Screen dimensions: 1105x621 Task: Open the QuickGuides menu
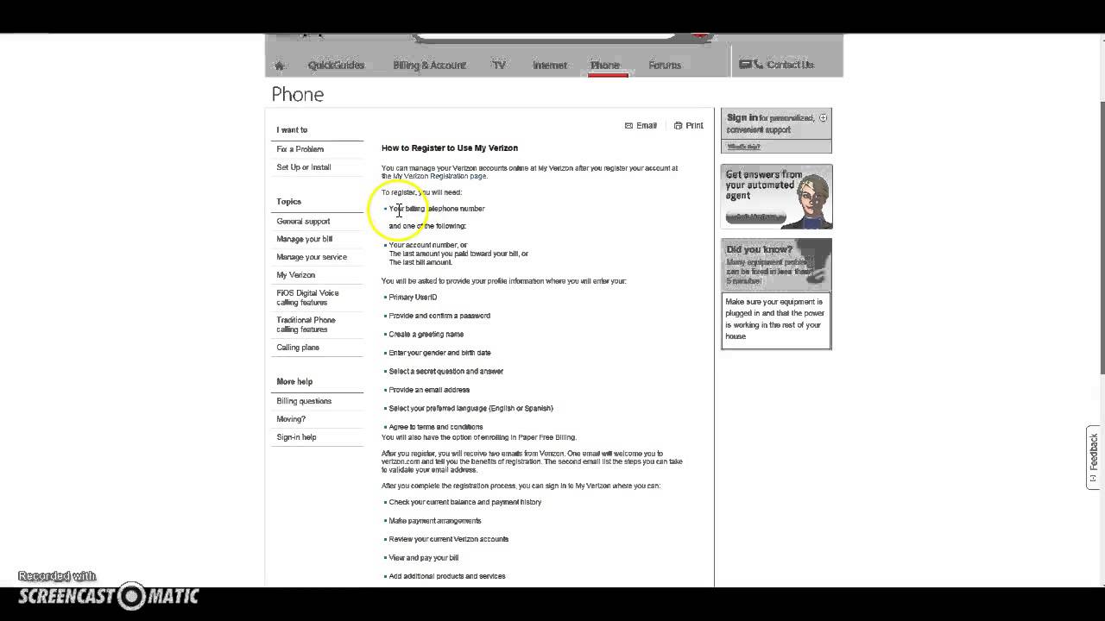pyautogui.click(x=336, y=65)
